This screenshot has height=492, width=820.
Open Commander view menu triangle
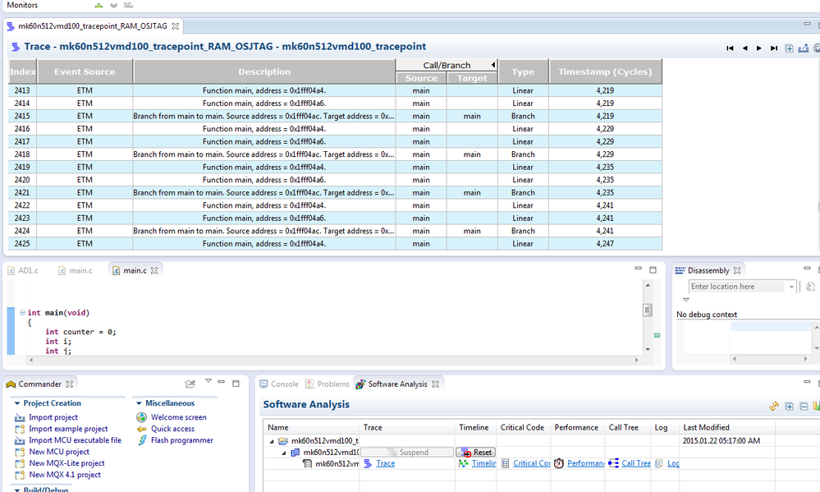coord(208,381)
